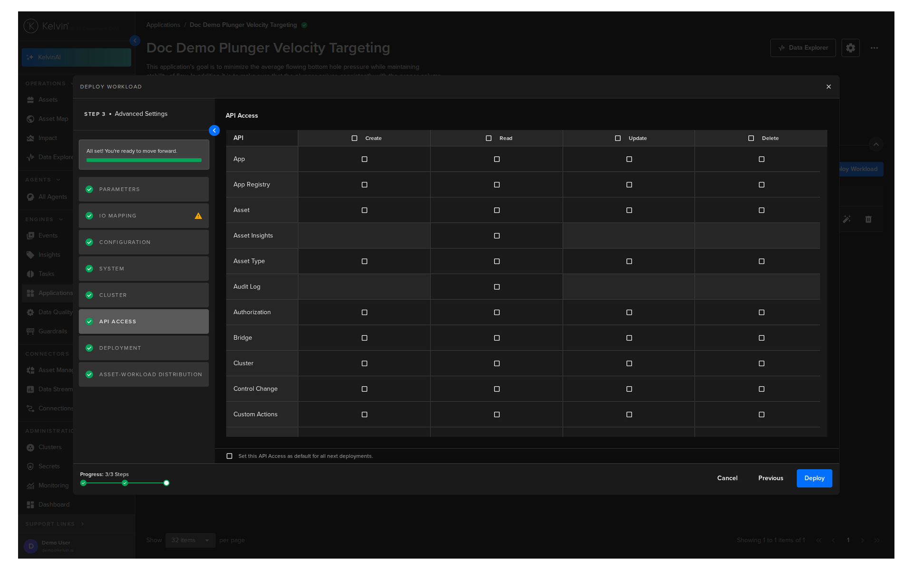Select all Create permissions header checkbox

click(354, 138)
